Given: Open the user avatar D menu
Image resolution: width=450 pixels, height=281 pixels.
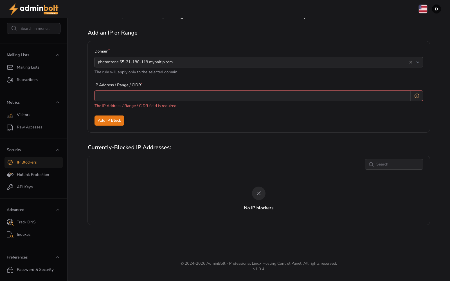Looking at the screenshot, I should tap(436, 9).
